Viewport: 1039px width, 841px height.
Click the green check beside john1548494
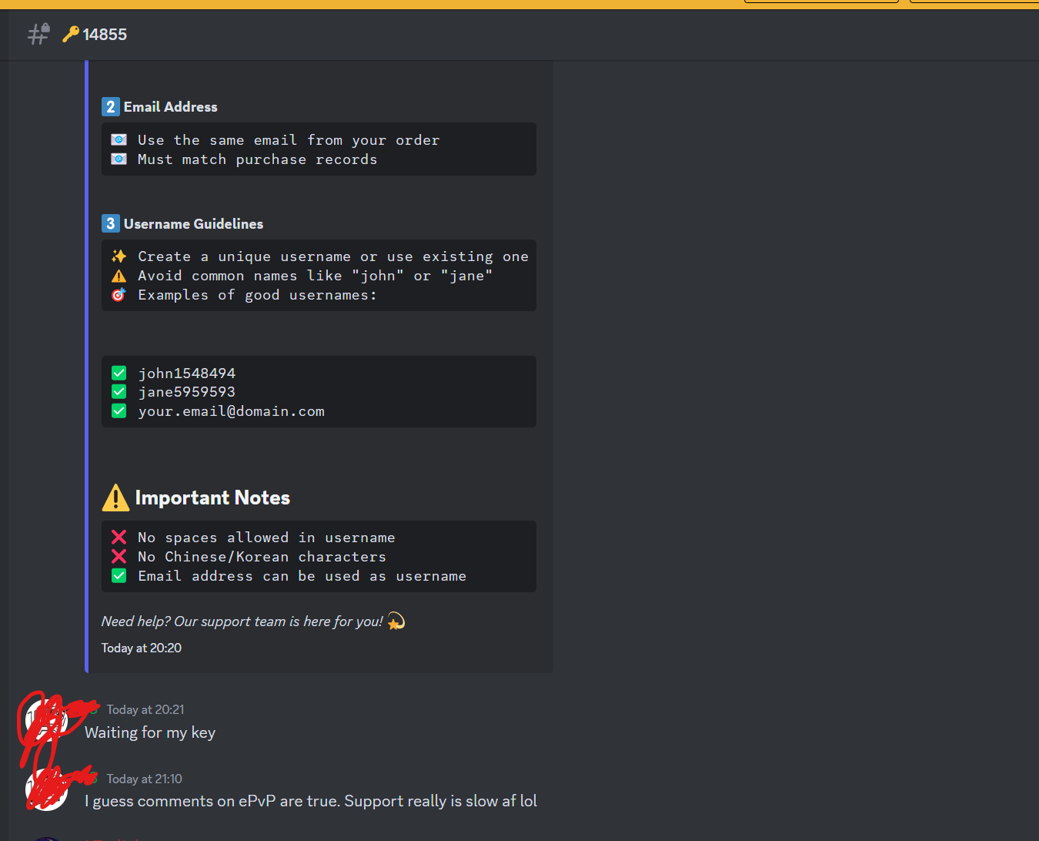point(119,373)
